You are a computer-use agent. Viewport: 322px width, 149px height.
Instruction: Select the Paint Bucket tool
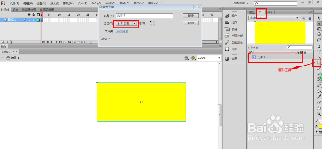tap(319, 91)
